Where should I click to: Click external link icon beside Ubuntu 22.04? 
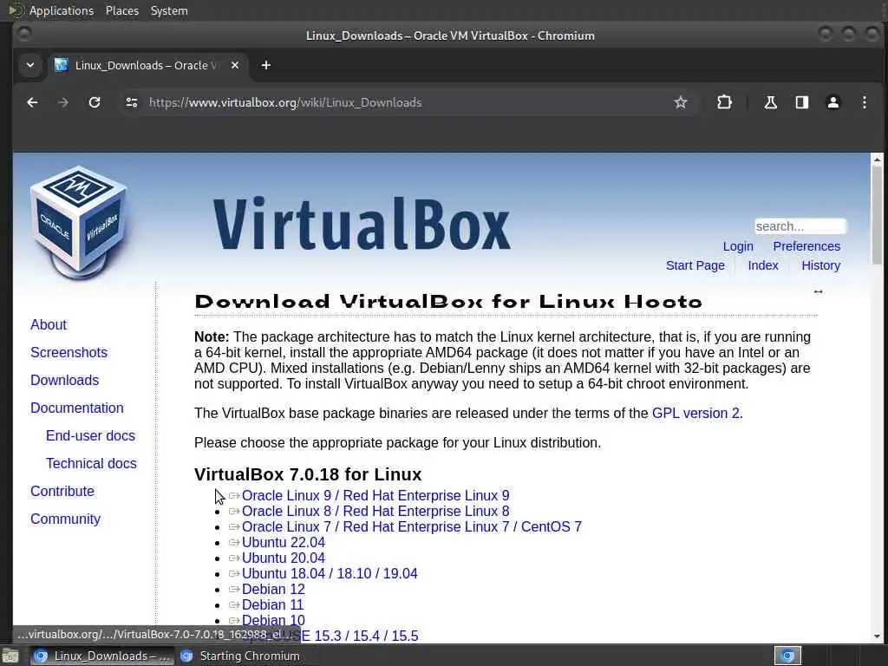pyautogui.click(x=234, y=543)
